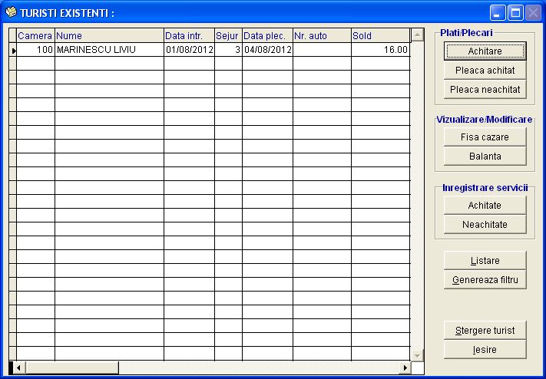Print the list with Listare

pyautogui.click(x=485, y=260)
